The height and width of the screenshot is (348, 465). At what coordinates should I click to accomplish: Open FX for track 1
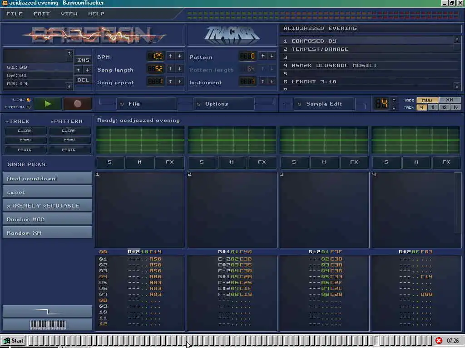click(x=170, y=163)
